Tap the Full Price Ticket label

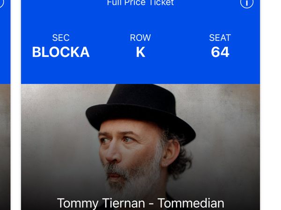click(140, 3)
